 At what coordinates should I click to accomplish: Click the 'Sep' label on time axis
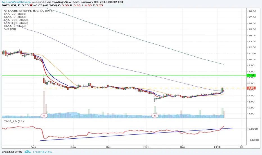coord(73,147)
